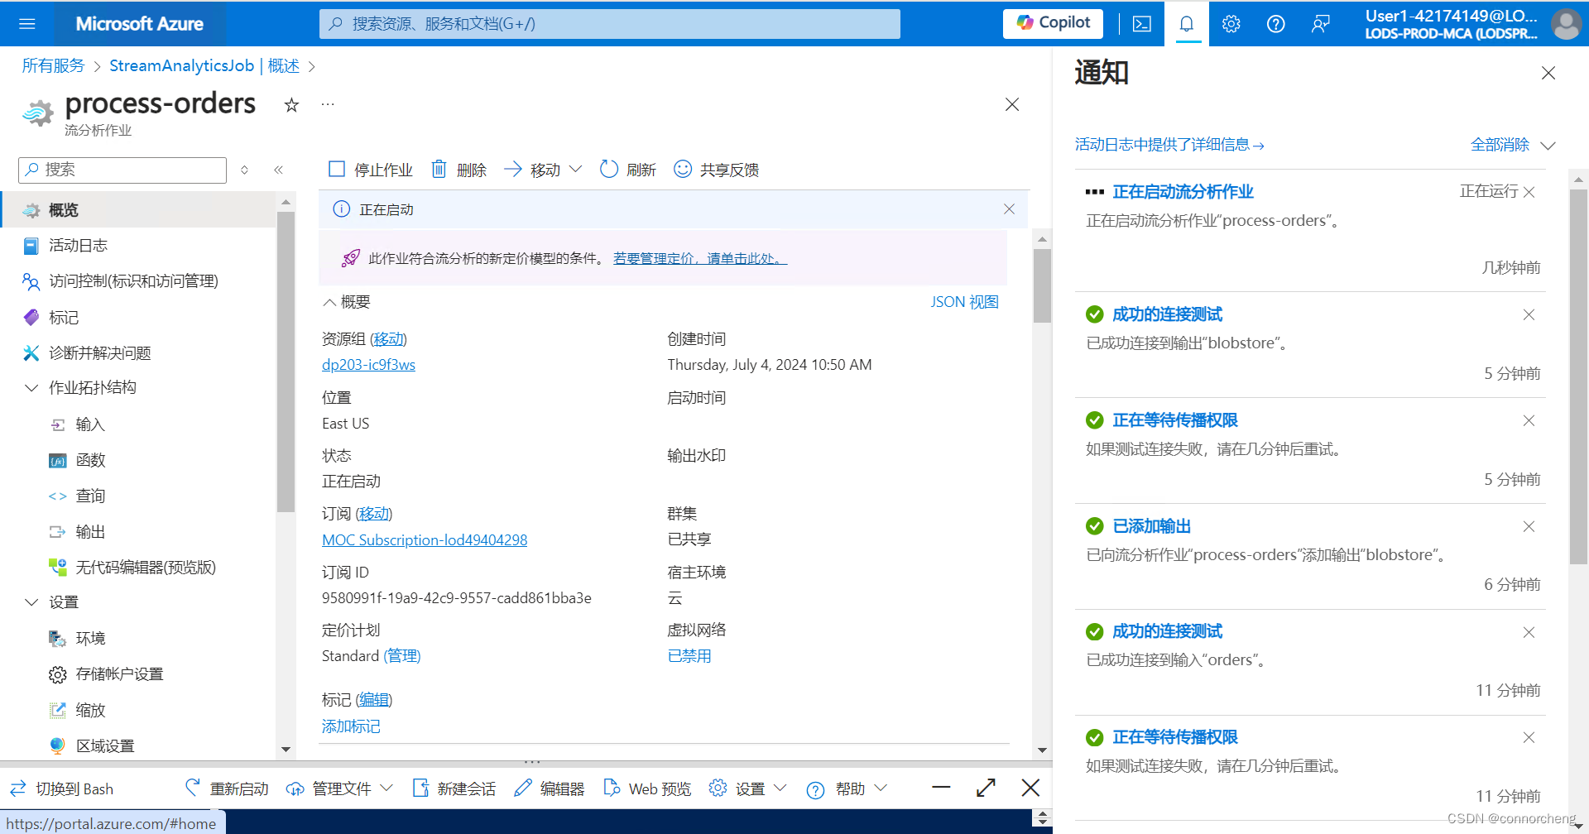
Task: Toggle expand-all arrows next to sidebar search
Action: click(245, 170)
